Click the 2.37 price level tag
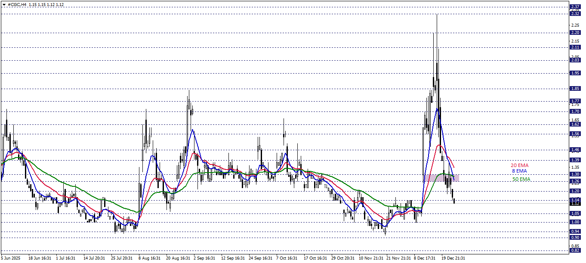 point(574,7)
